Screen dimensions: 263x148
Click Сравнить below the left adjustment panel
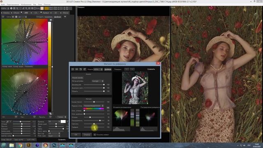point(62,139)
